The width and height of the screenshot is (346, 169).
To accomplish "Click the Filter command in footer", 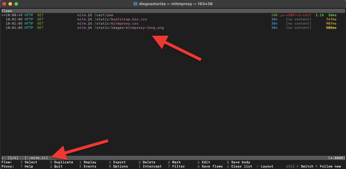I will tap(178, 166).
